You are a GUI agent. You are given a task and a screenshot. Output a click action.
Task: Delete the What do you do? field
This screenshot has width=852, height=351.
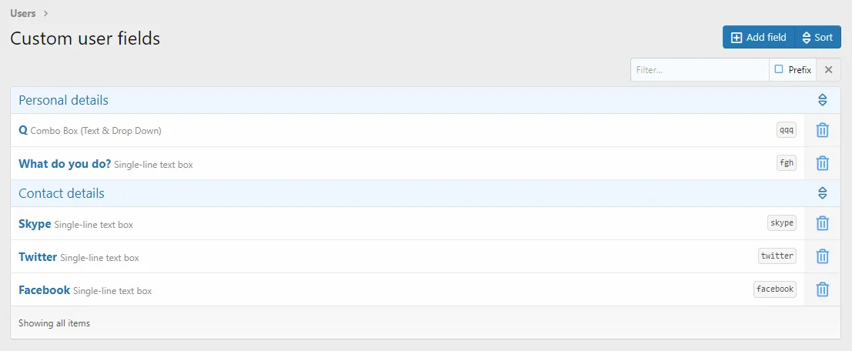pos(822,163)
